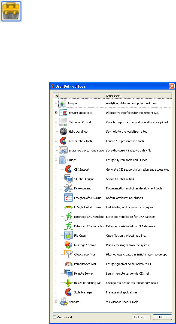
Task: Select the 'Extended CFD Variables' label
Action: pyautogui.click(x=89, y=217)
